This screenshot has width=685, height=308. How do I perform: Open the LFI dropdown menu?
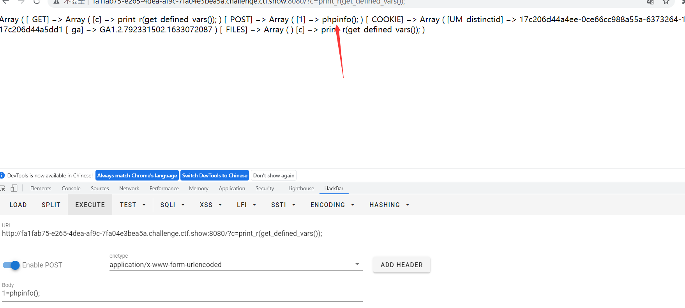pos(246,205)
